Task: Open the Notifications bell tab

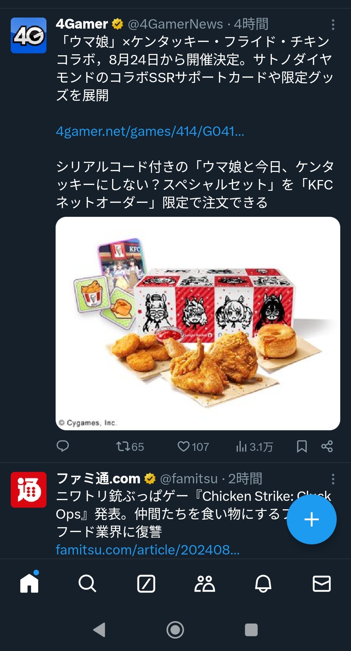Action: [x=263, y=583]
